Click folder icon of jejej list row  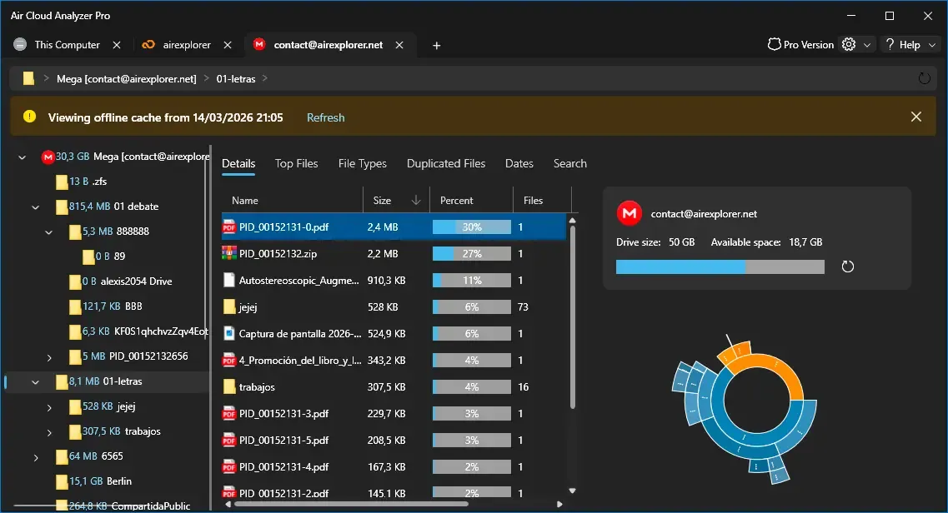pos(228,306)
